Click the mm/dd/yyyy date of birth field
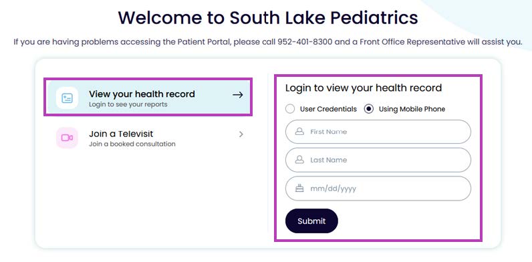Viewport: 532px width, 262px height. coord(378,188)
